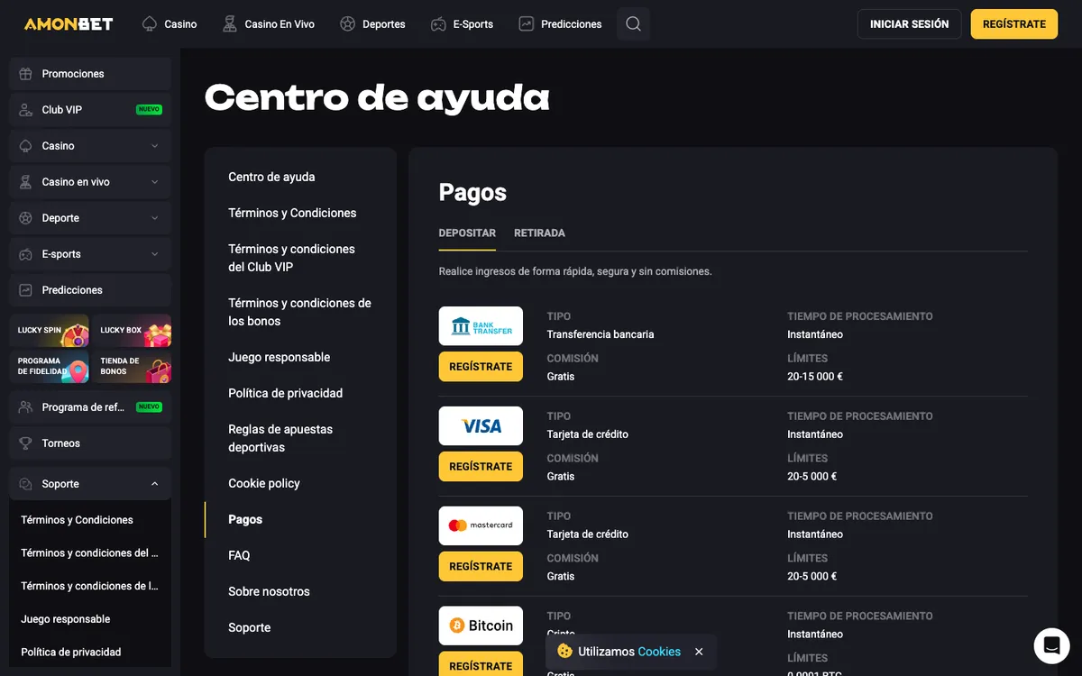Click REGÍSTRATE under VISA

pyautogui.click(x=481, y=467)
